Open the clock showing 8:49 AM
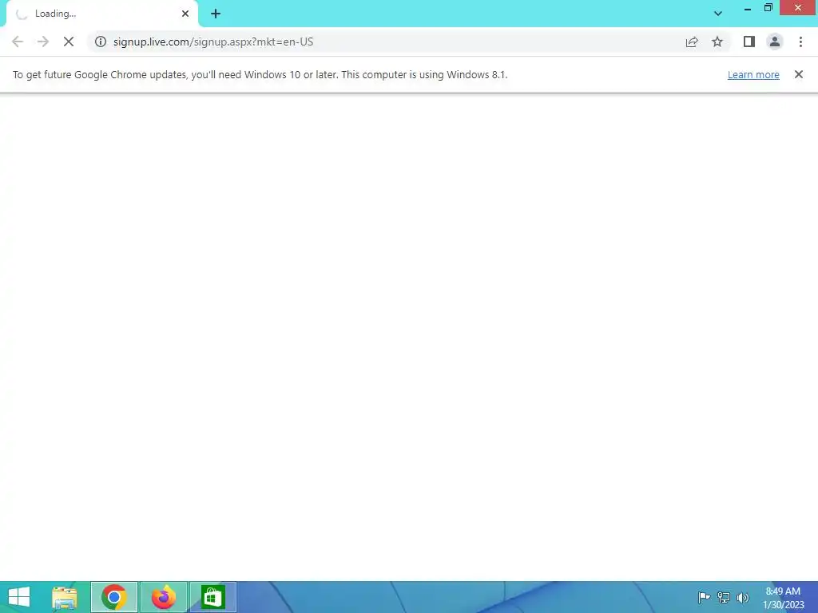Image resolution: width=818 pixels, height=613 pixels. [783, 598]
